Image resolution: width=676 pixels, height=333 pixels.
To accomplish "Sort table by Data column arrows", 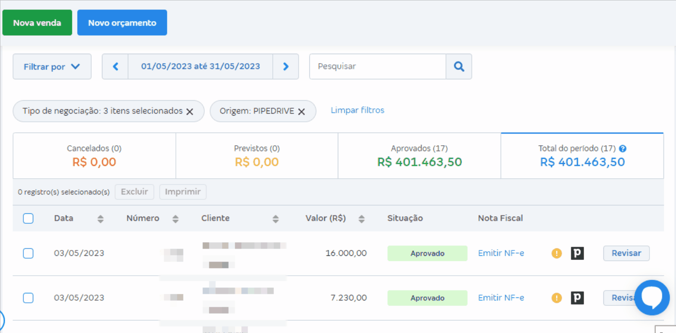I will 101,219.
